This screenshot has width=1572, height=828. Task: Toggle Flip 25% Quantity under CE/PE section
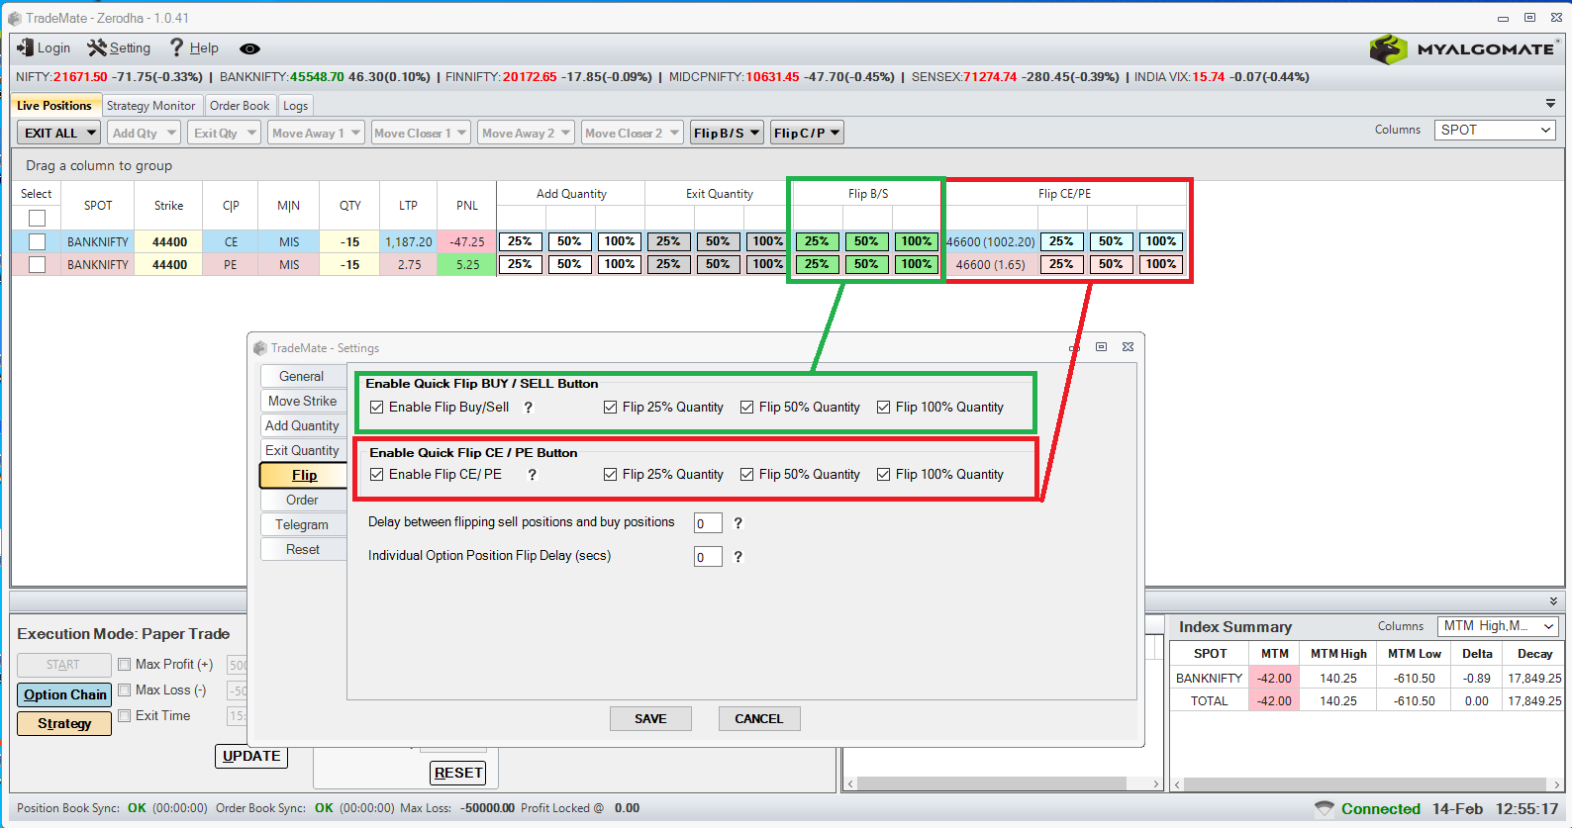coord(611,475)
